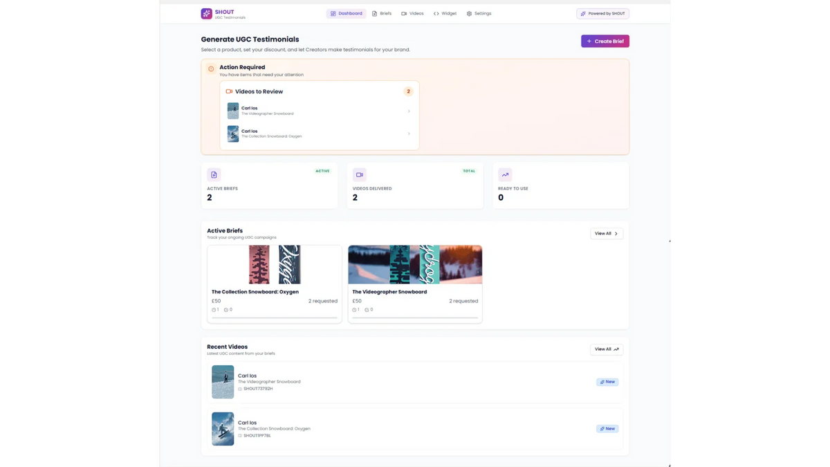Click the Active Briefs document icon
This screenshot has width=830, height=467.
(x=214, y=174)
